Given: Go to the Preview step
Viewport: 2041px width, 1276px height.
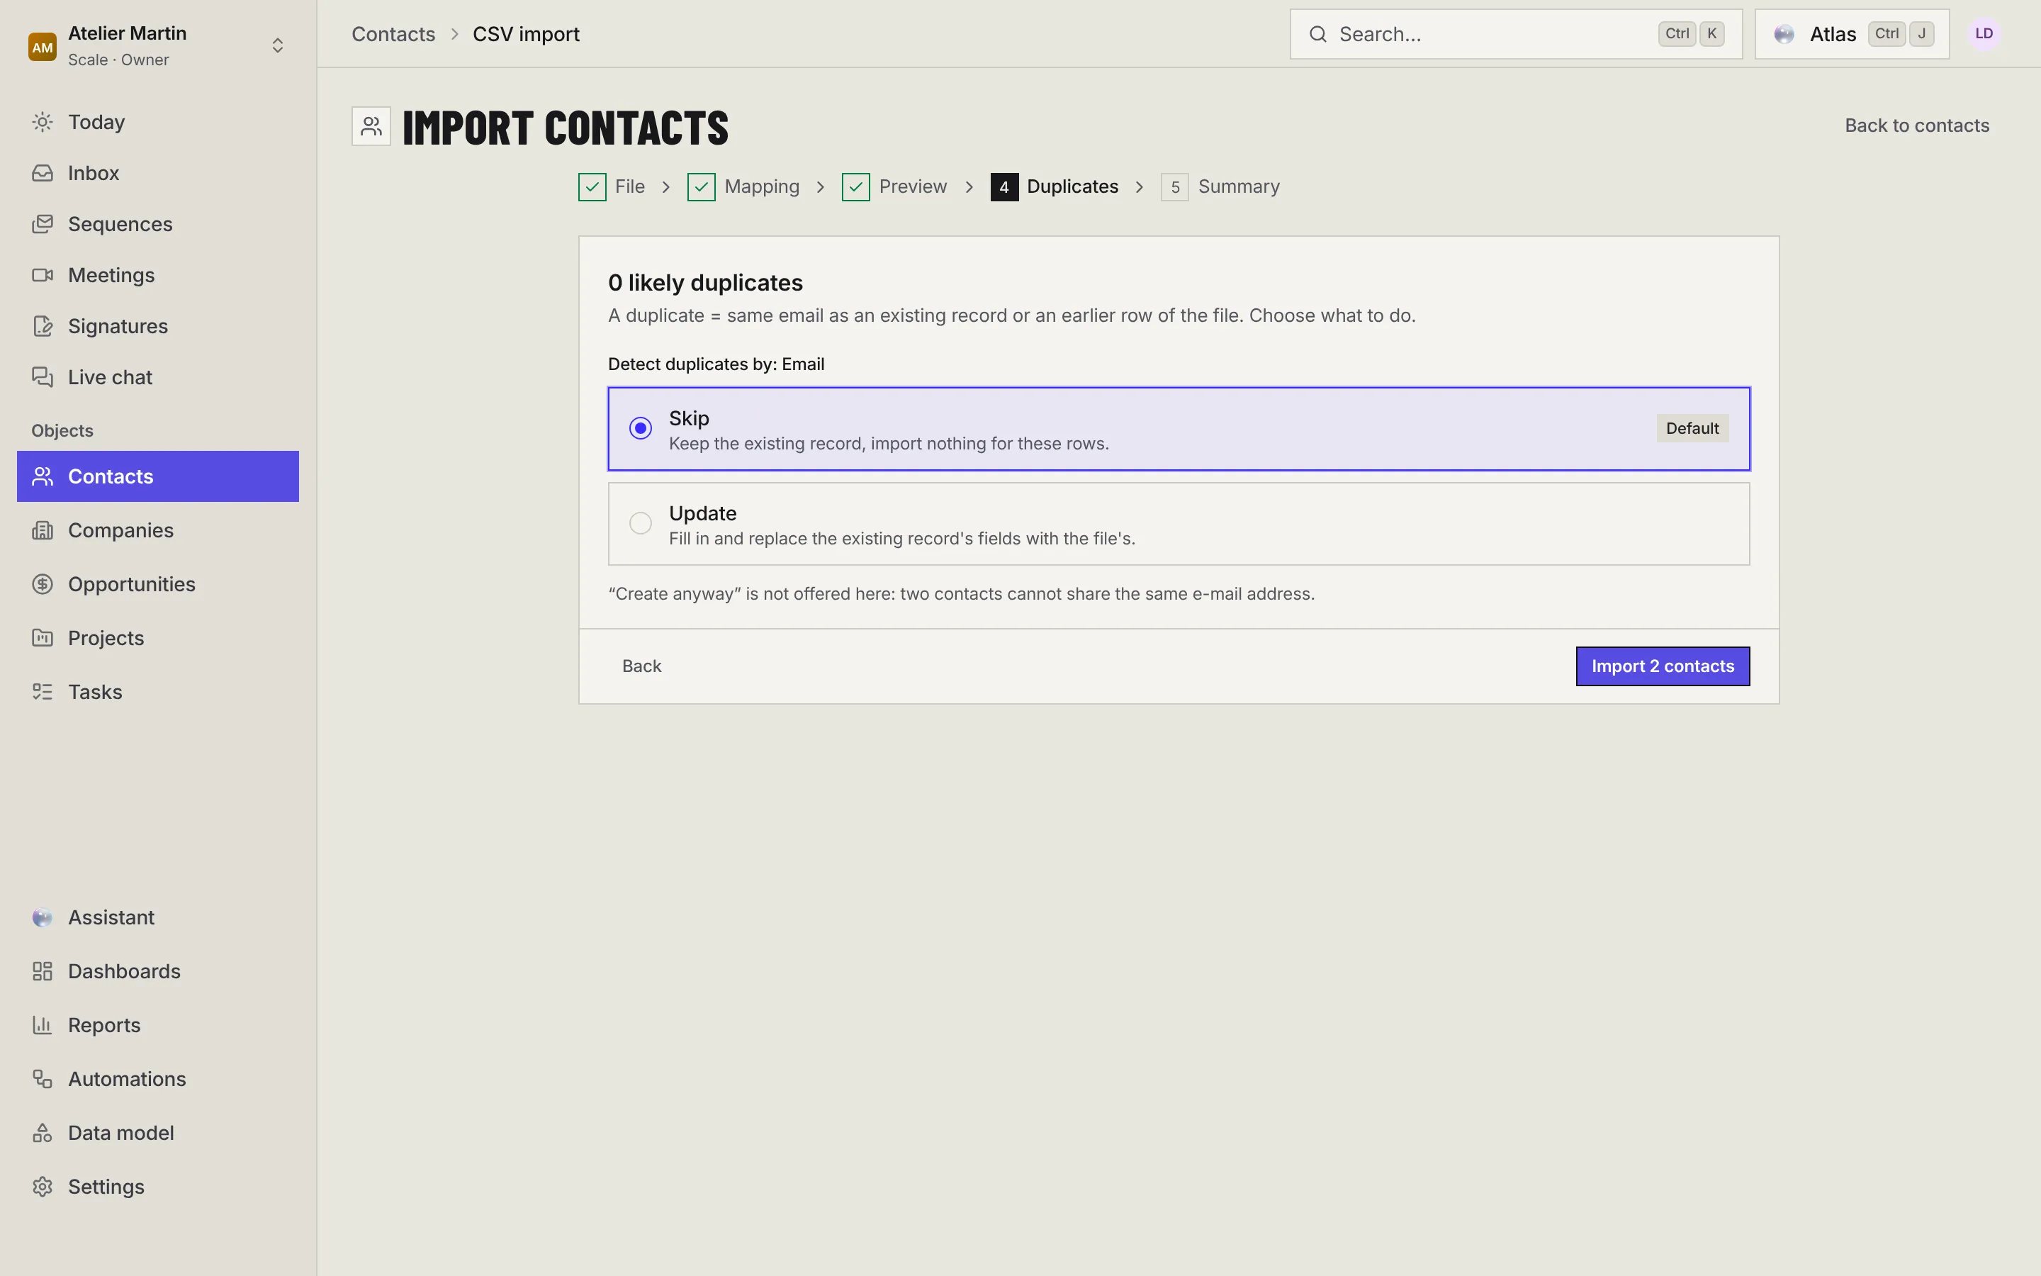Looking at the screenshot, I should (x=894, y=186).
